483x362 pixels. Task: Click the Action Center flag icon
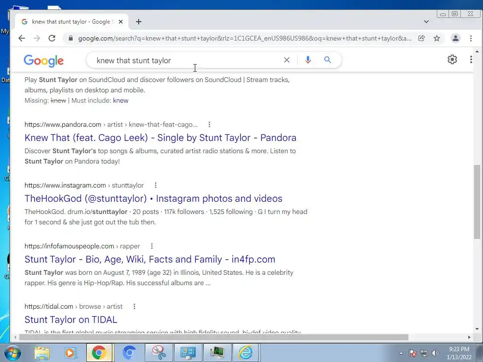click(413, 353)
